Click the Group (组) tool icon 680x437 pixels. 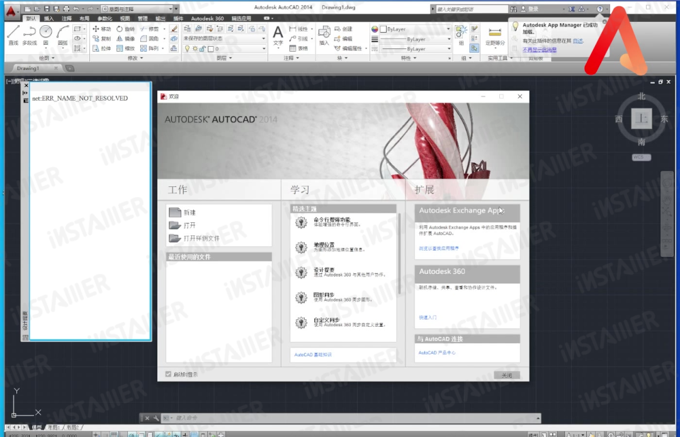(x=461, y=35)
